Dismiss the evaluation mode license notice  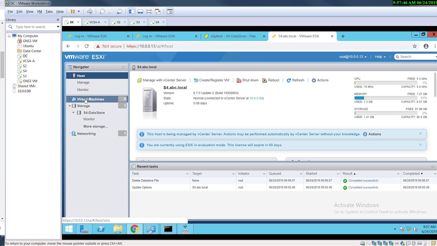pyautogui.click(x=420, y=145)
